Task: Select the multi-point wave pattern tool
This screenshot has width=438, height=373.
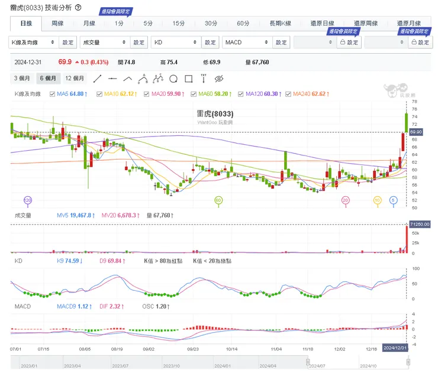Action: pyautogui.click(x=158, y=79)
